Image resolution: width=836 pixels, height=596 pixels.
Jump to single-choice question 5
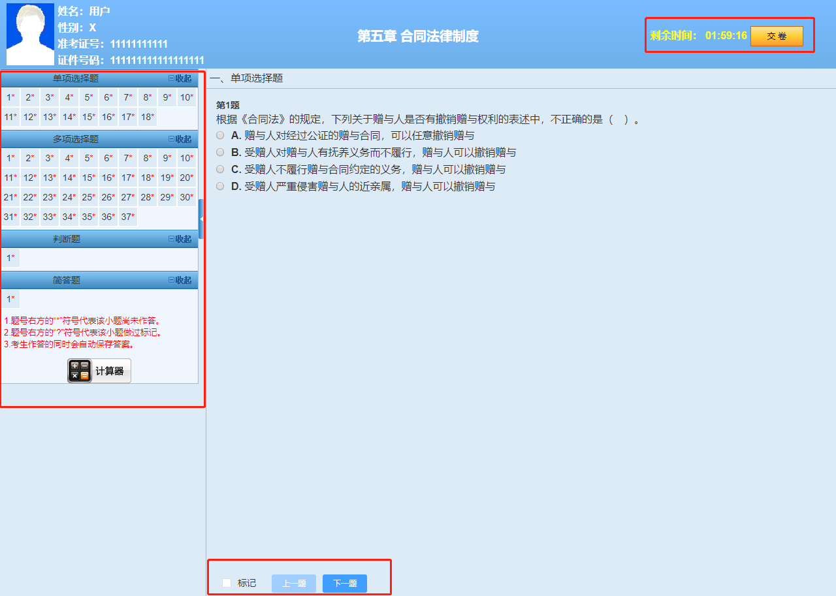(x=88, y=97)
